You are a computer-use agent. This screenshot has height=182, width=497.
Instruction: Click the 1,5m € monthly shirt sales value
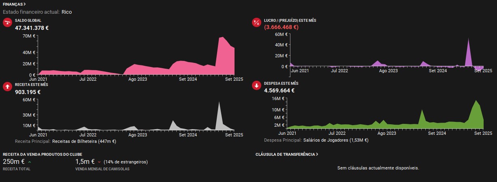tap(85, 162)
